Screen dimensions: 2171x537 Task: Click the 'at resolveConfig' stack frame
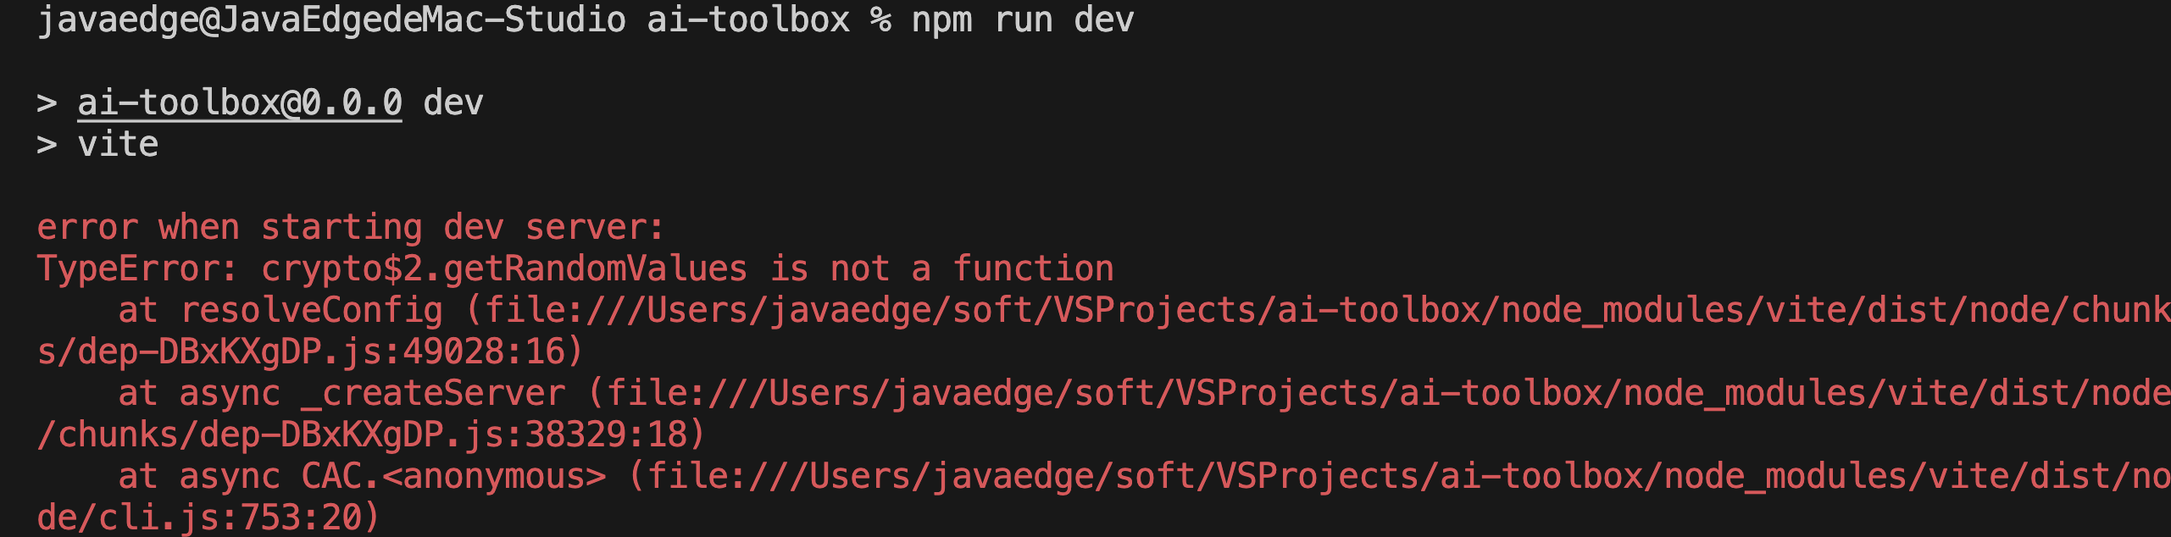(x=280, y=311)
